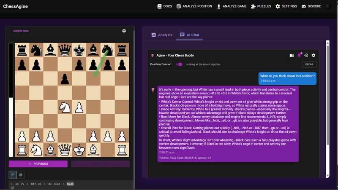
Task: Open the Puzzles page
Action: click(259, 6)
